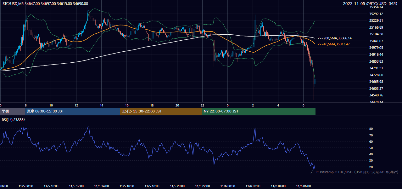
Task: Click price axis value 34728.60
Action: [x=376, y=75]
